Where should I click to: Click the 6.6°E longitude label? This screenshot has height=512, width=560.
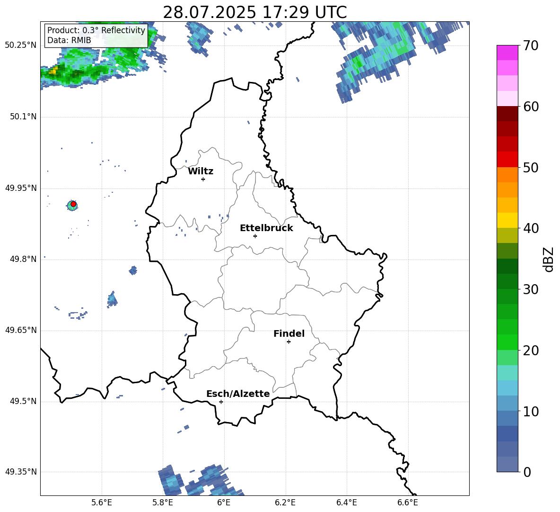click(408, 503)
